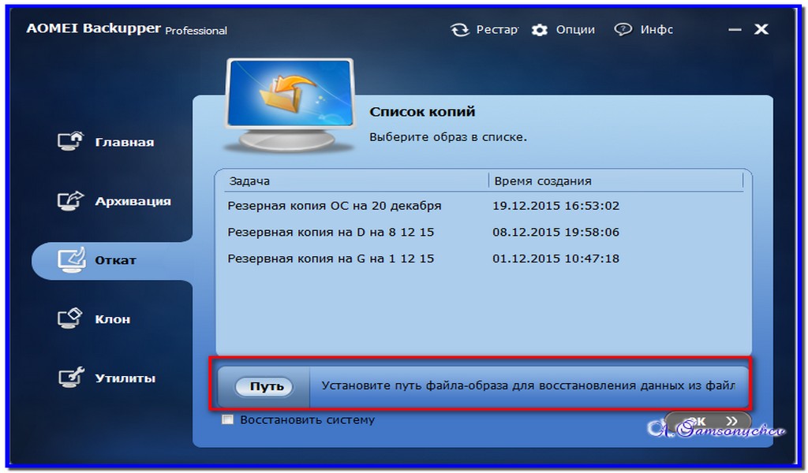Click the Инфо speech bubble icon
The height and width of the screenshot is (473, 808).
[x=623, y=30]
